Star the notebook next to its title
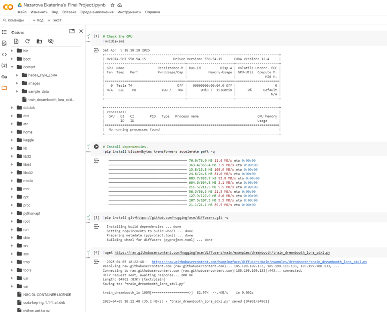Viewport: 387px width, 312px height. 112,5
